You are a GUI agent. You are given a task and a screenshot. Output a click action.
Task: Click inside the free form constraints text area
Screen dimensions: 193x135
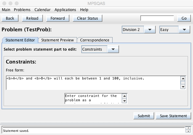coord(92,82)
